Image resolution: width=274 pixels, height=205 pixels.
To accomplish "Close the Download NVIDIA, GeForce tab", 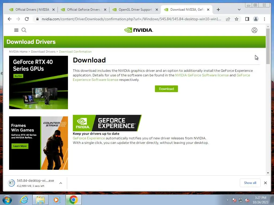I will pos(208,10).
